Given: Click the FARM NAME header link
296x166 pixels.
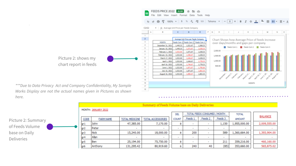Looking at the screenshot, I should tap(105, 119).
